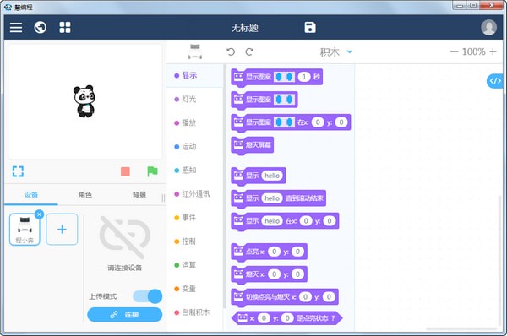Click the globe language icon
Image resolution: width=507 pixels, height=336 pixels.
(x=41, y=28)
